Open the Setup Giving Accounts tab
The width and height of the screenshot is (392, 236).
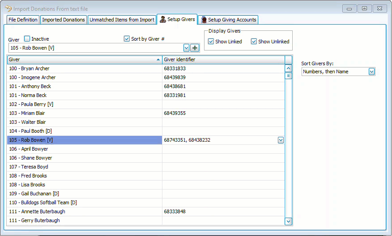(x=228, y=20)
